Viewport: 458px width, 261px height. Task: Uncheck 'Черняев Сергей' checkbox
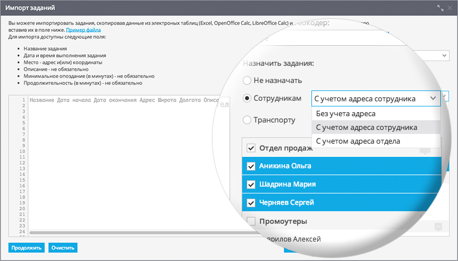click(251, 203)
